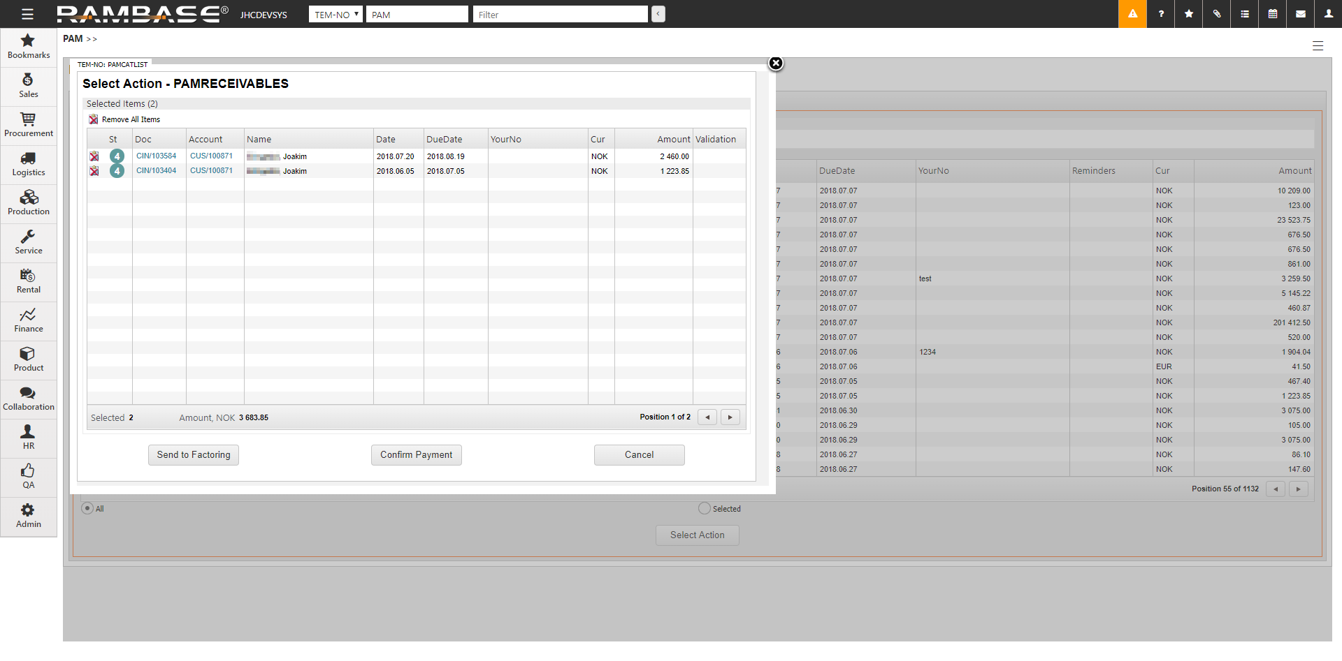
Task: Open the favorites star icon in header
Action: 1189,14
